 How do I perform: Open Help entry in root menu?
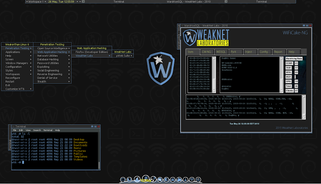point(17,56)
